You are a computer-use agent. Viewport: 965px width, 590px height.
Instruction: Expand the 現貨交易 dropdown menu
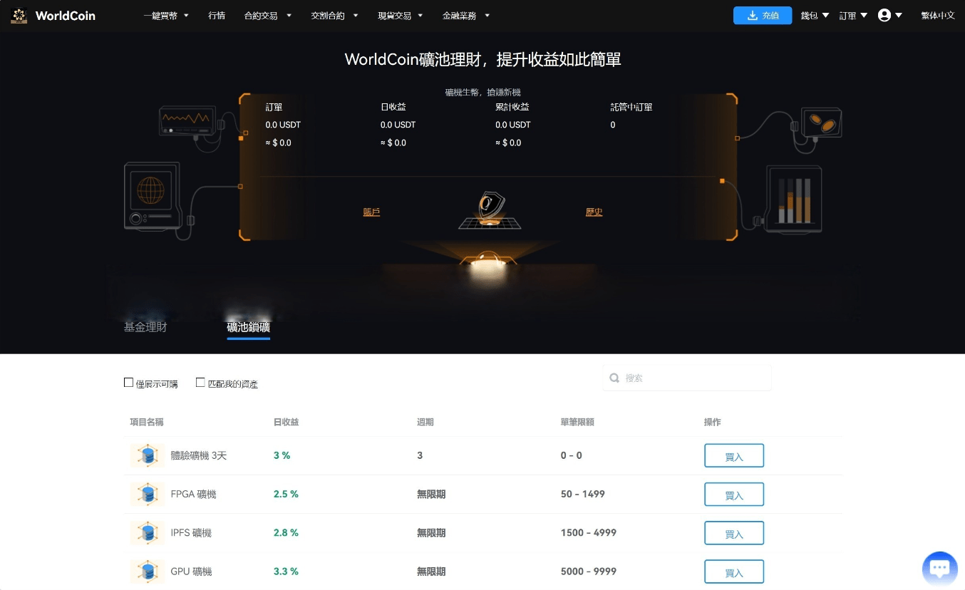pos(401,16)
